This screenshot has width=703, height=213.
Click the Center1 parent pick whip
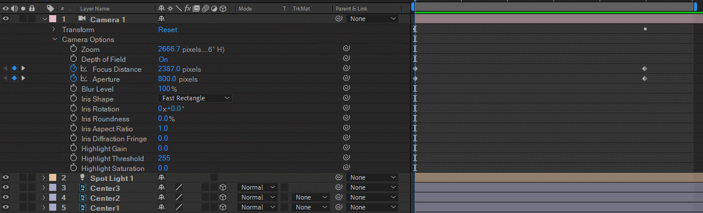338,207
